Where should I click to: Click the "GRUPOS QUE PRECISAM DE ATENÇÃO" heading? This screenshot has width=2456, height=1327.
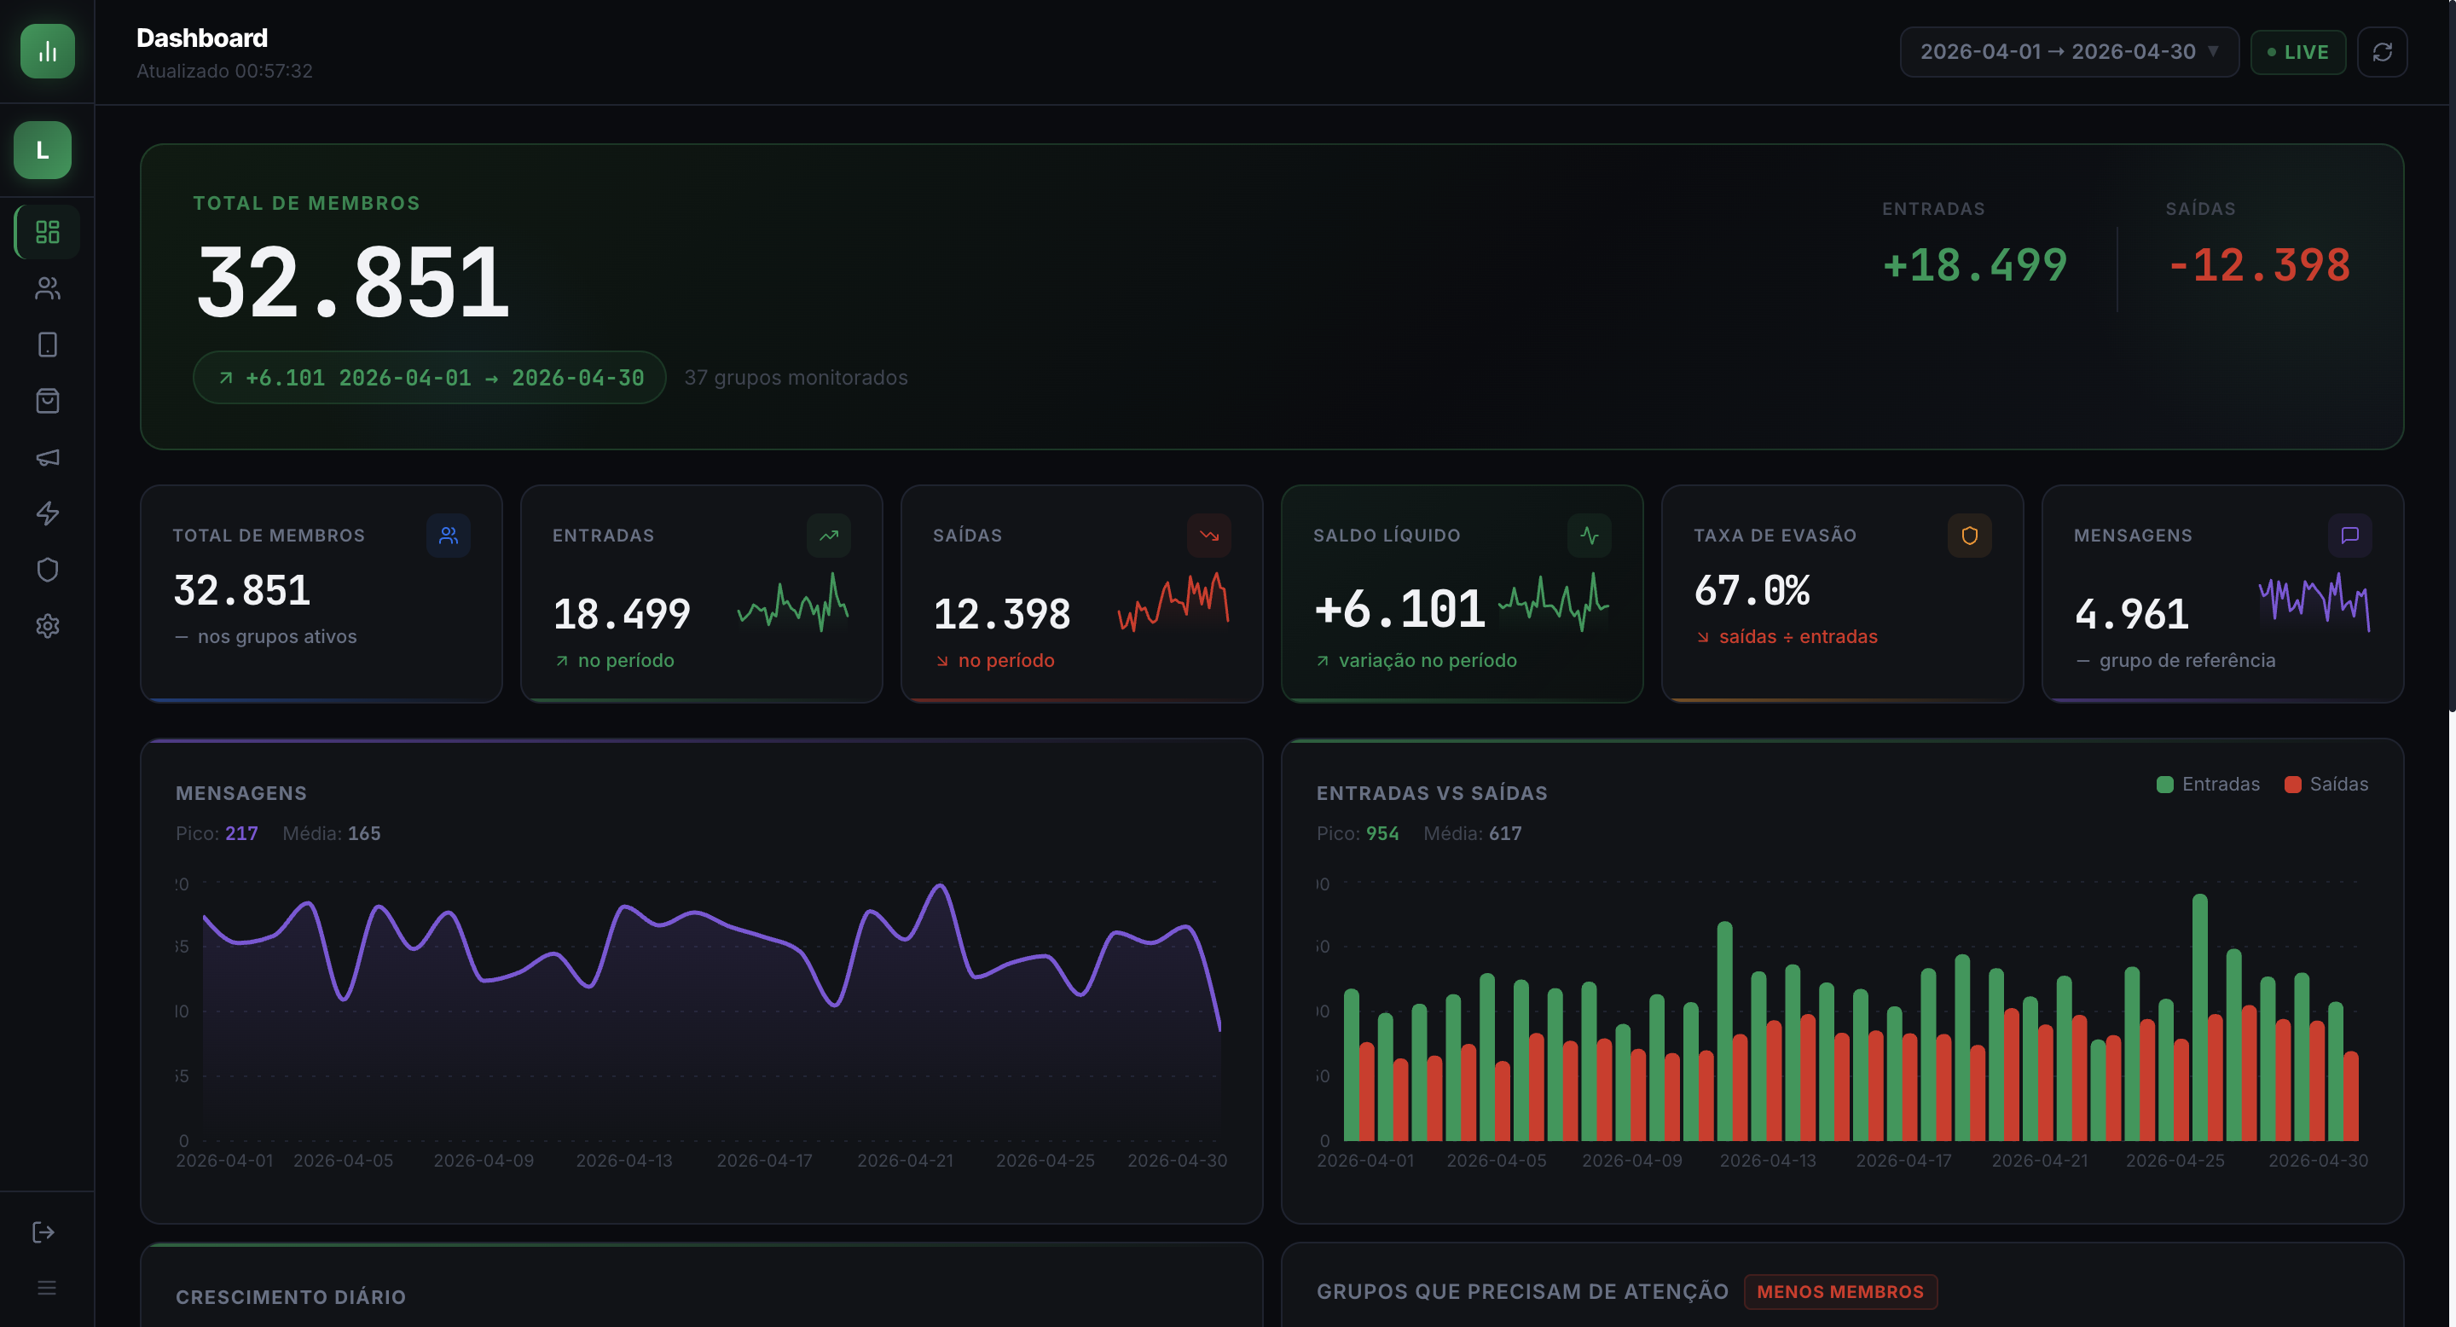(1522, 1292)
